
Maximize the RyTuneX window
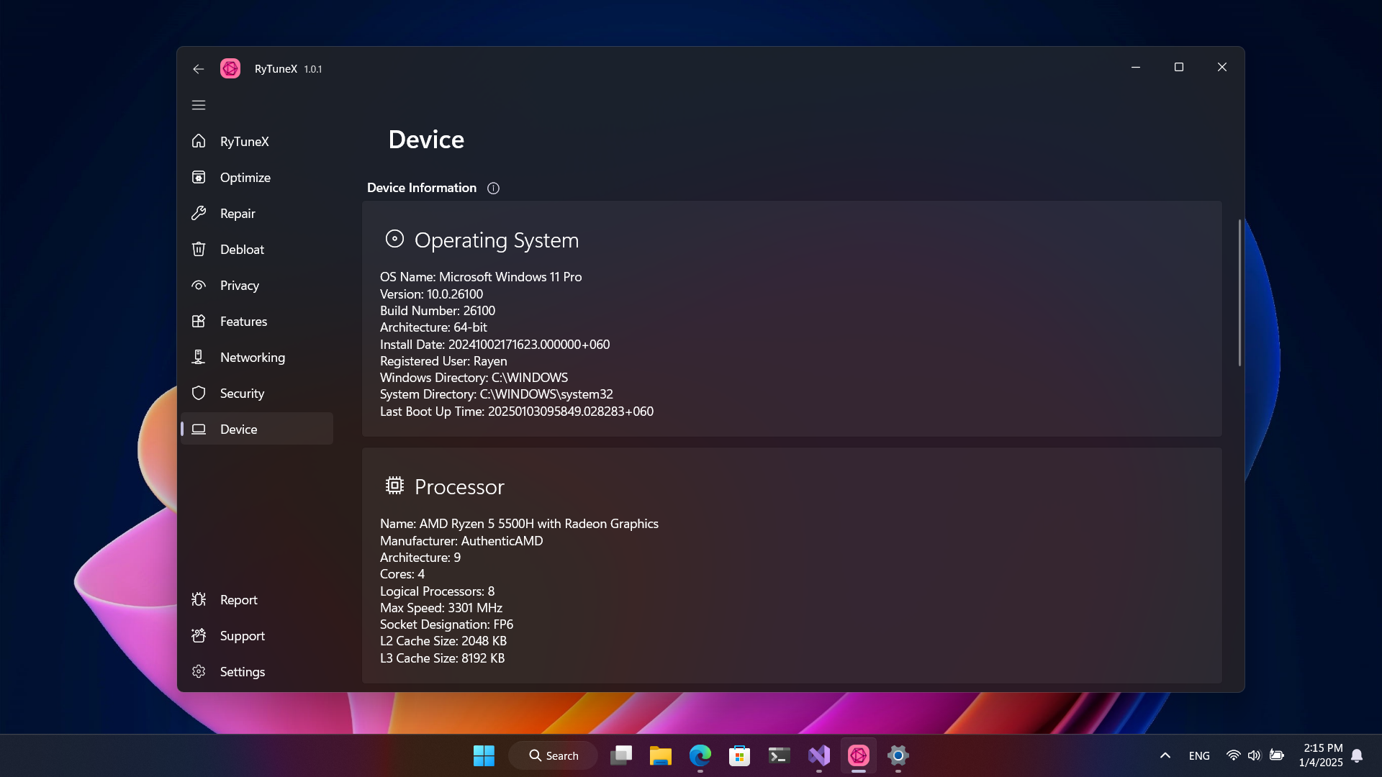[x=1178, y=67]
